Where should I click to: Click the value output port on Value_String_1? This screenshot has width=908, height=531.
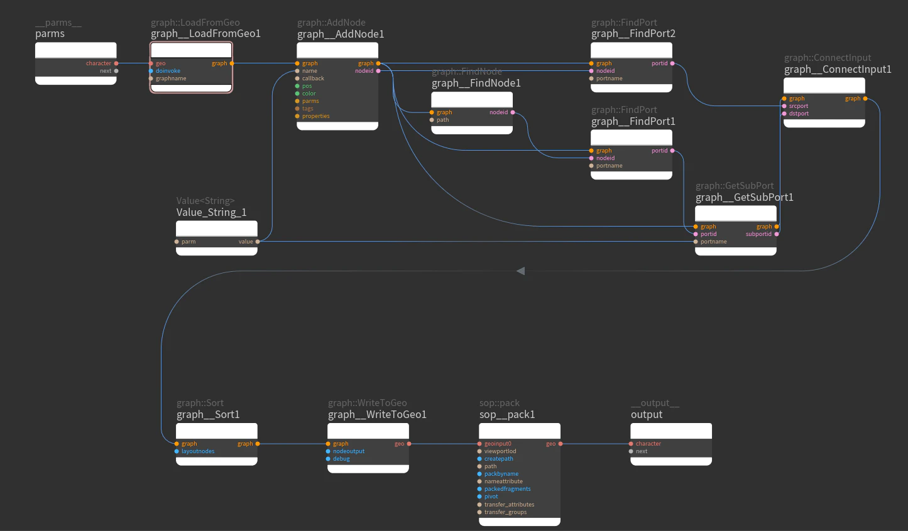click(x=258, y=242)
